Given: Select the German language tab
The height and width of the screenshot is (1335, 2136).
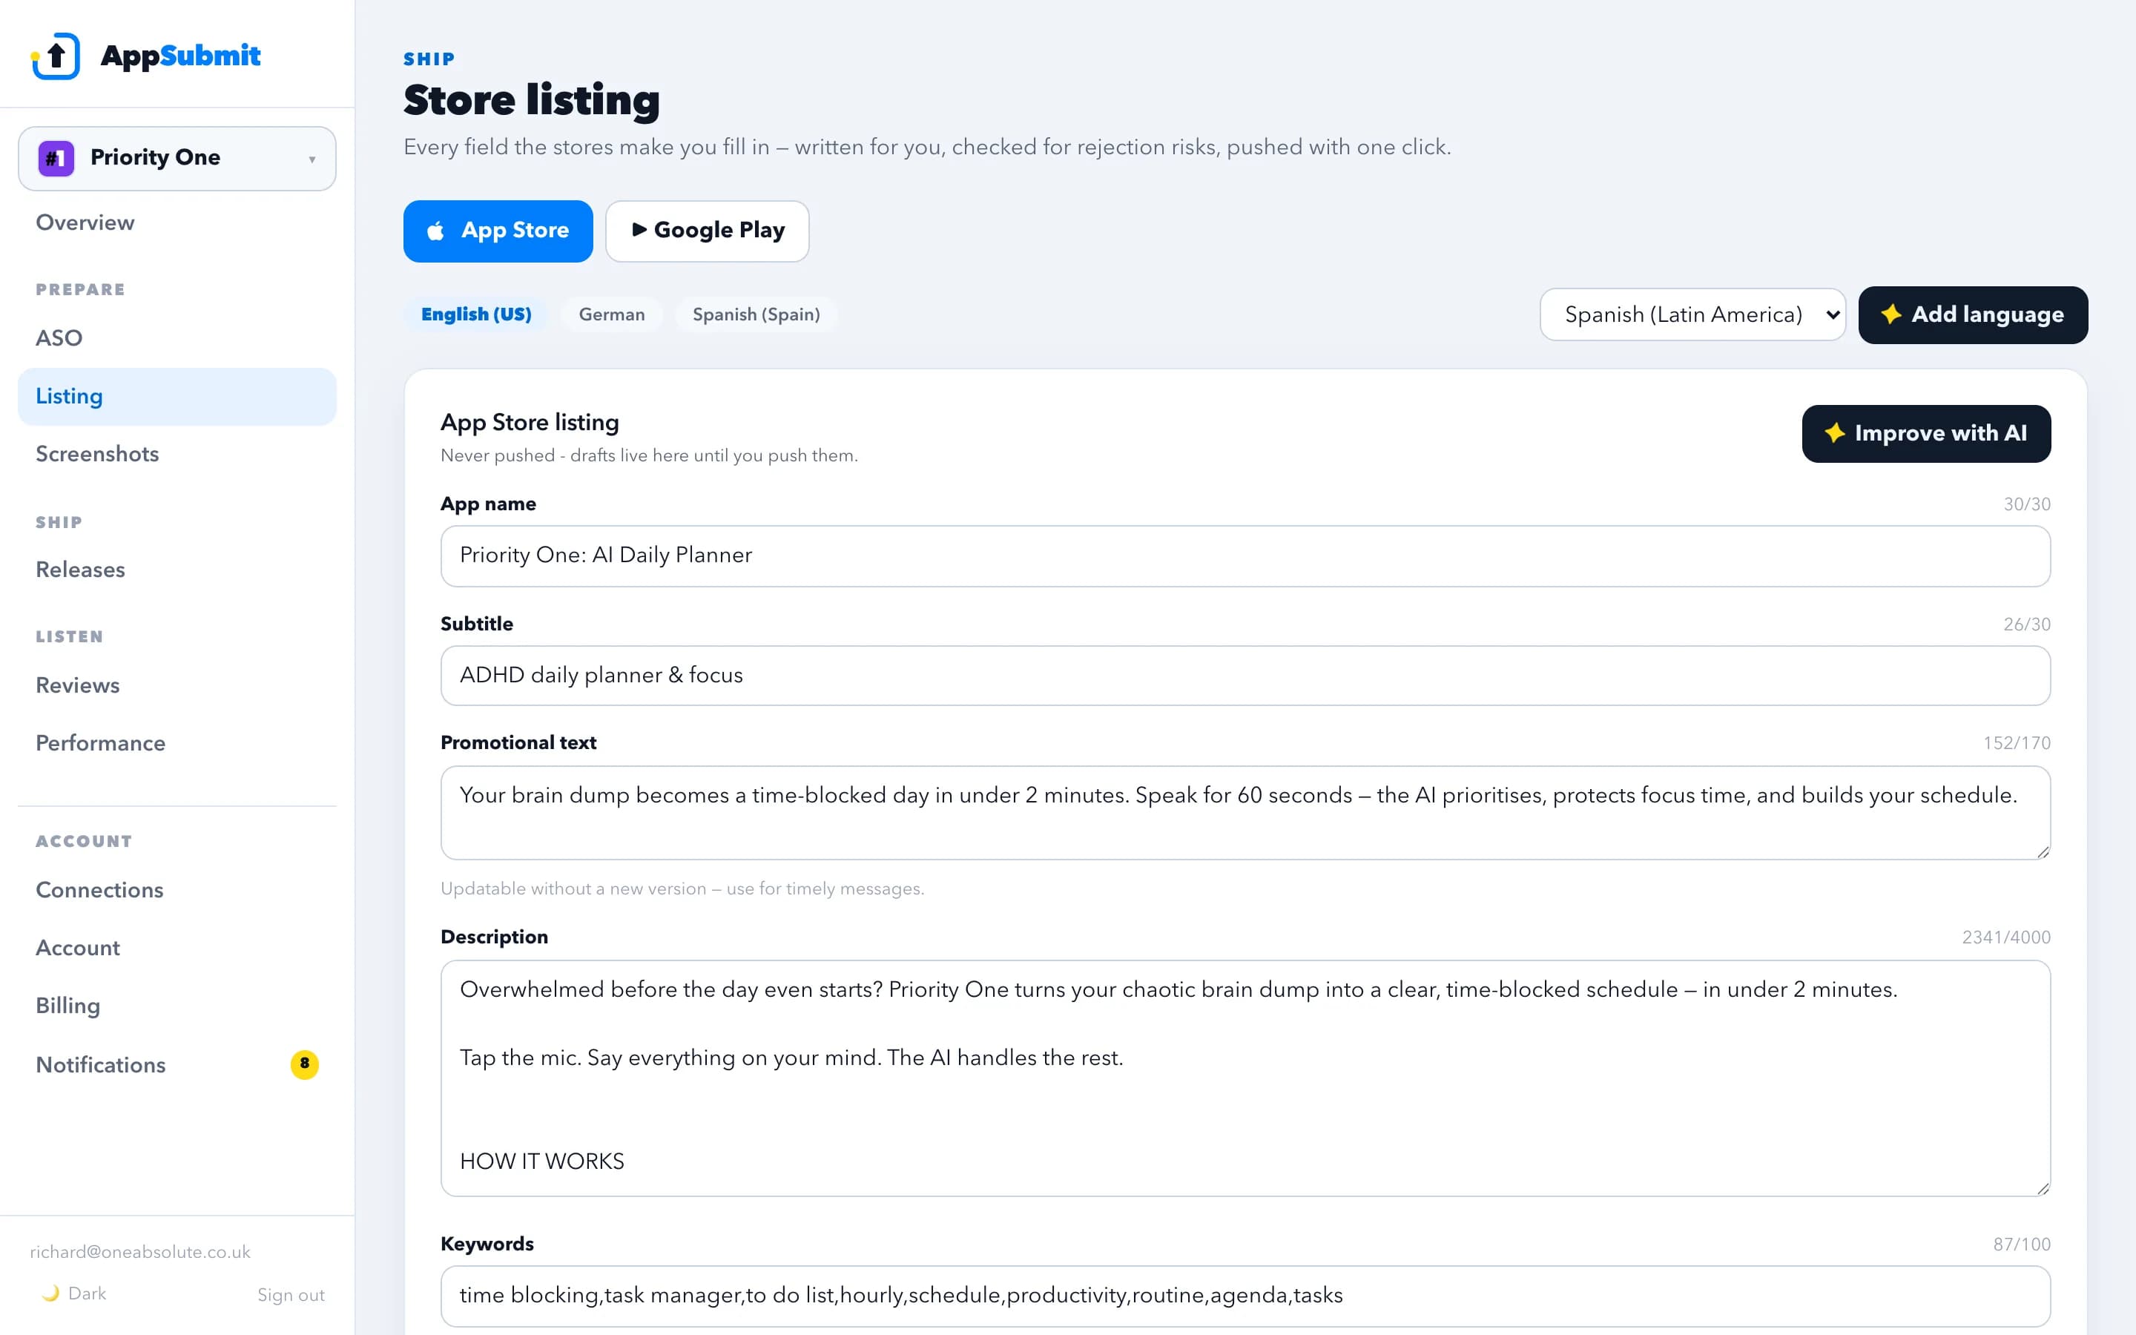Looking at the screenshot, I should pyautogui.click(x=612, y=314).
